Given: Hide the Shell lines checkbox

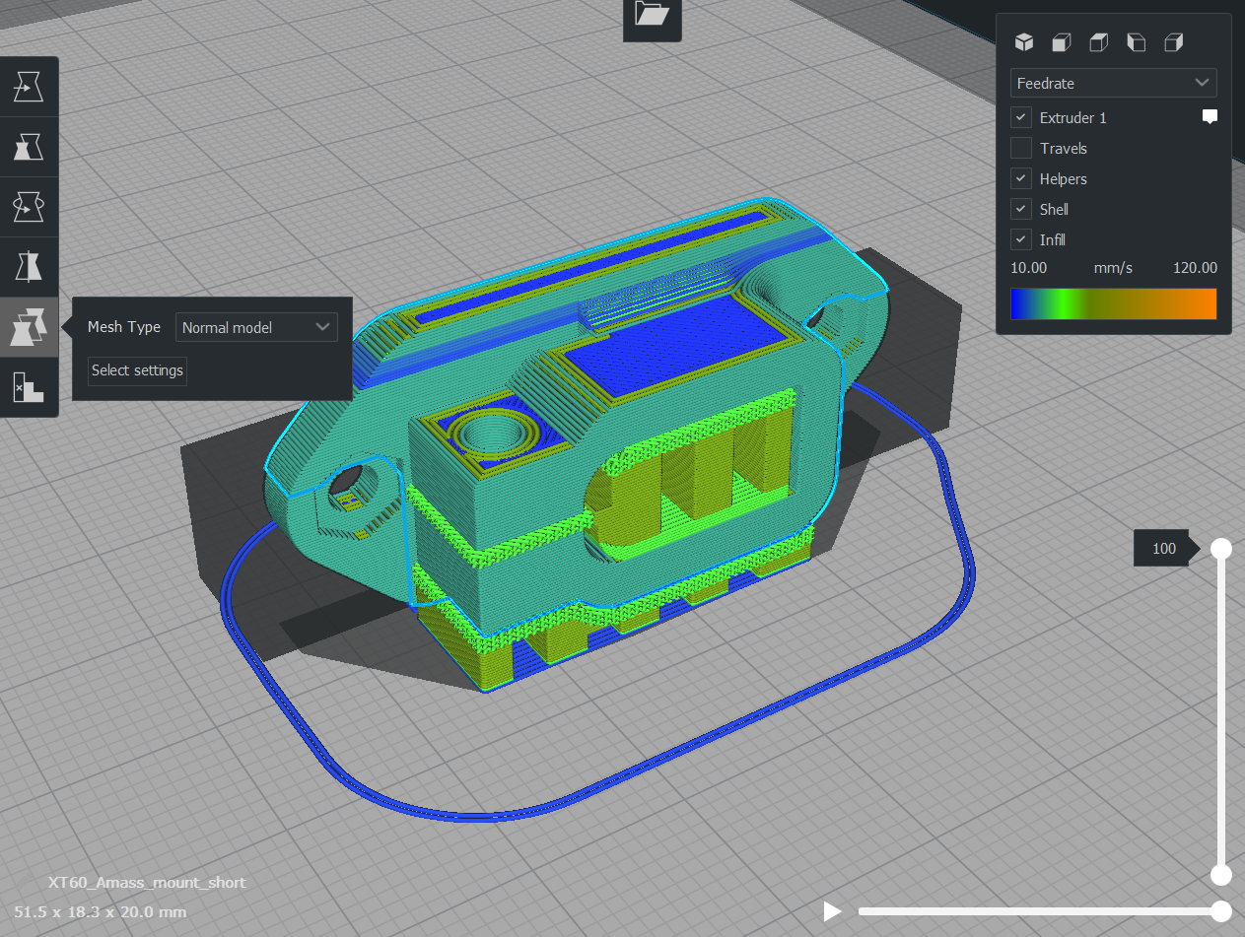Looking at the screenshot, I should point(1021,209).
